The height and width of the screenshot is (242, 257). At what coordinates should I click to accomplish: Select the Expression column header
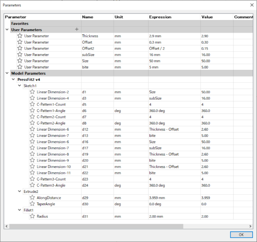[x=174, y=17]
